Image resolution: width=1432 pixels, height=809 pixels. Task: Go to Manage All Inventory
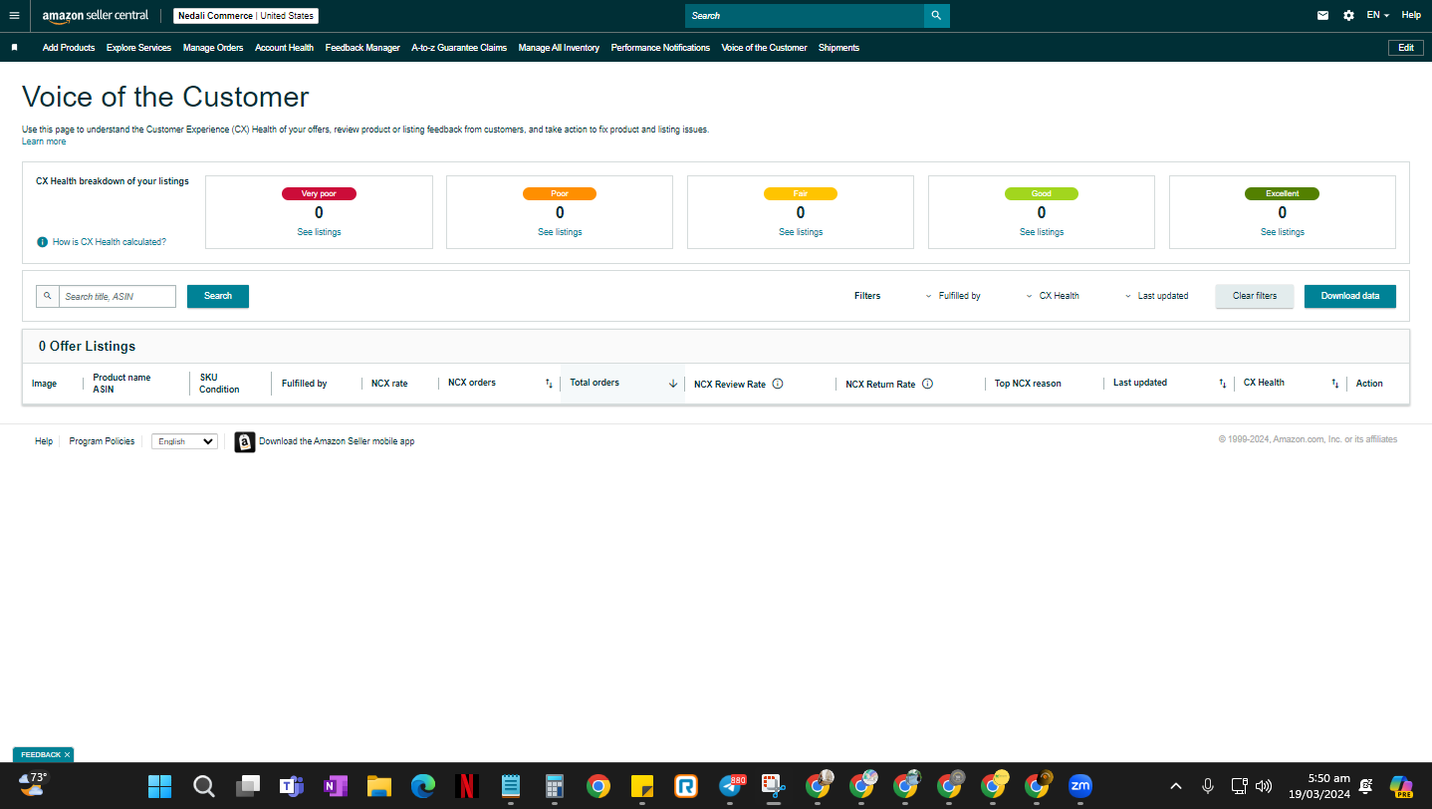tap(559, 48)
